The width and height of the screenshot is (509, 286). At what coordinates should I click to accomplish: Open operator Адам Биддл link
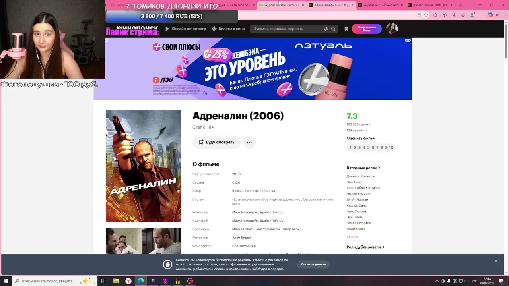[241, 238]
